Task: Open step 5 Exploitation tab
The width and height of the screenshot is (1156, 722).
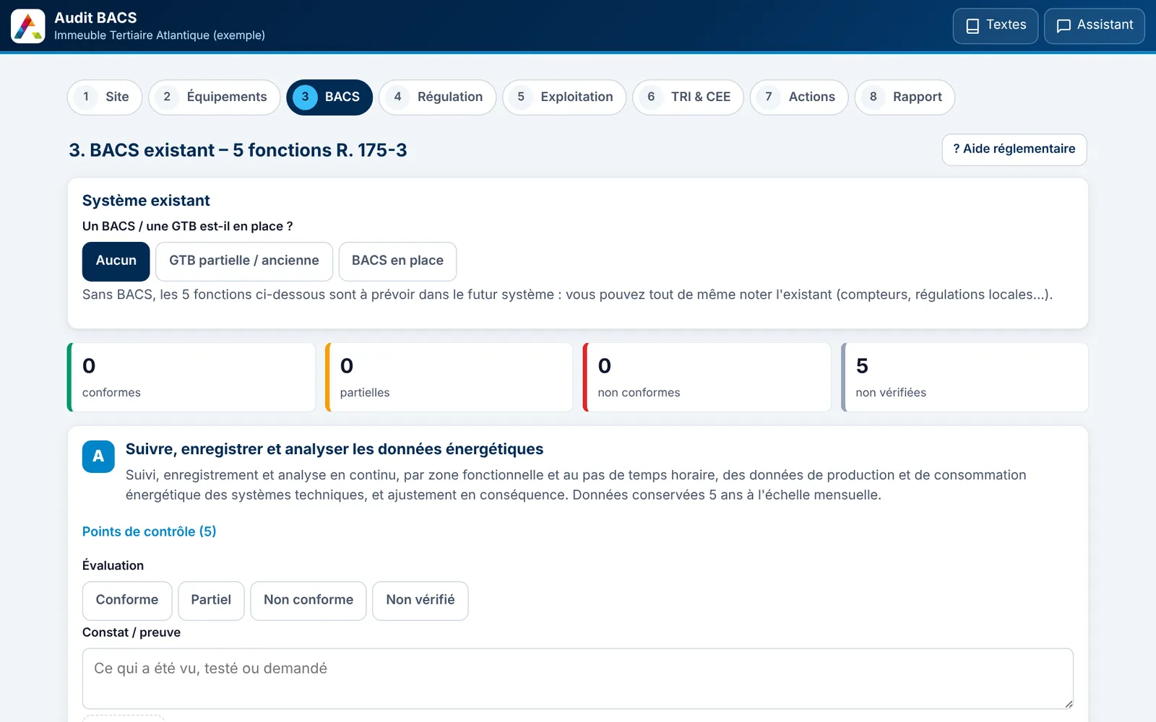Action: pos(564,97)
